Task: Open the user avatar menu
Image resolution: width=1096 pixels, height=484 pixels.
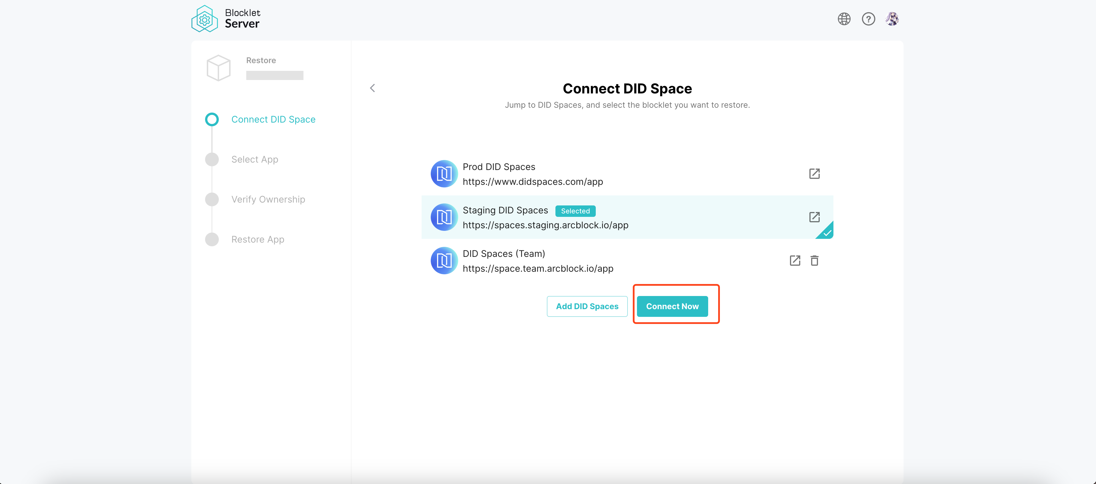Action: click(x=892, y=19)
